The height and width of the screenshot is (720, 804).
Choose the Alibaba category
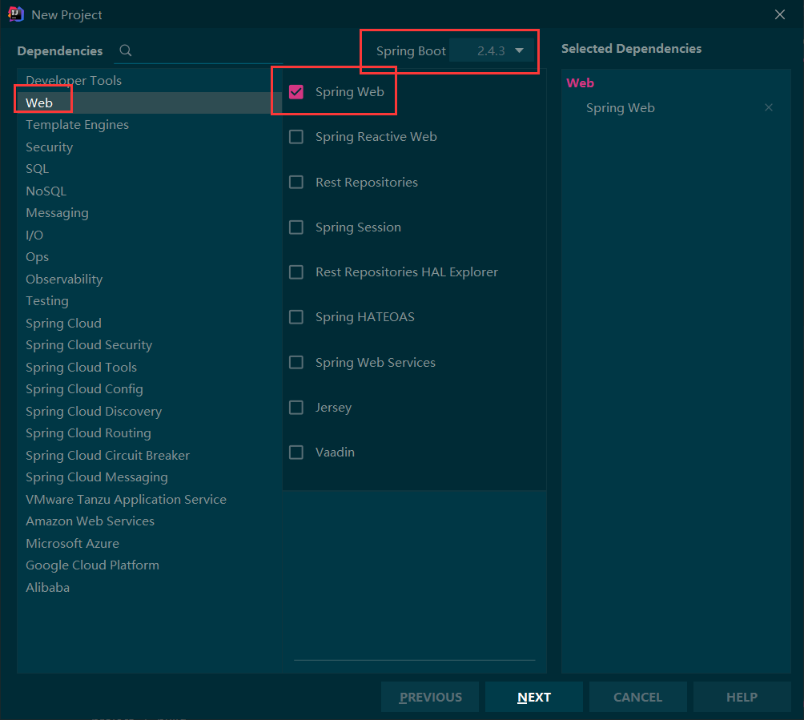(149, 588)
